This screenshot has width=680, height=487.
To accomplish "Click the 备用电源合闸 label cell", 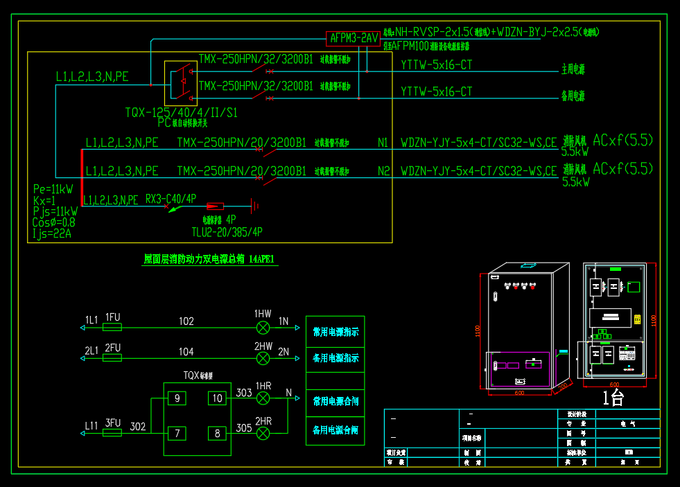I will click(335, 431).
